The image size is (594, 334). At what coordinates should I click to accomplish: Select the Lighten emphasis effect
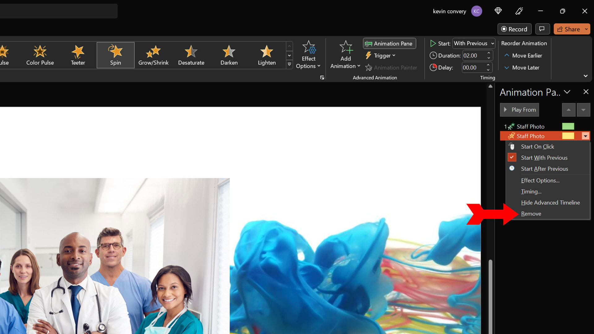pyautogui.click(x=266, y=56)
